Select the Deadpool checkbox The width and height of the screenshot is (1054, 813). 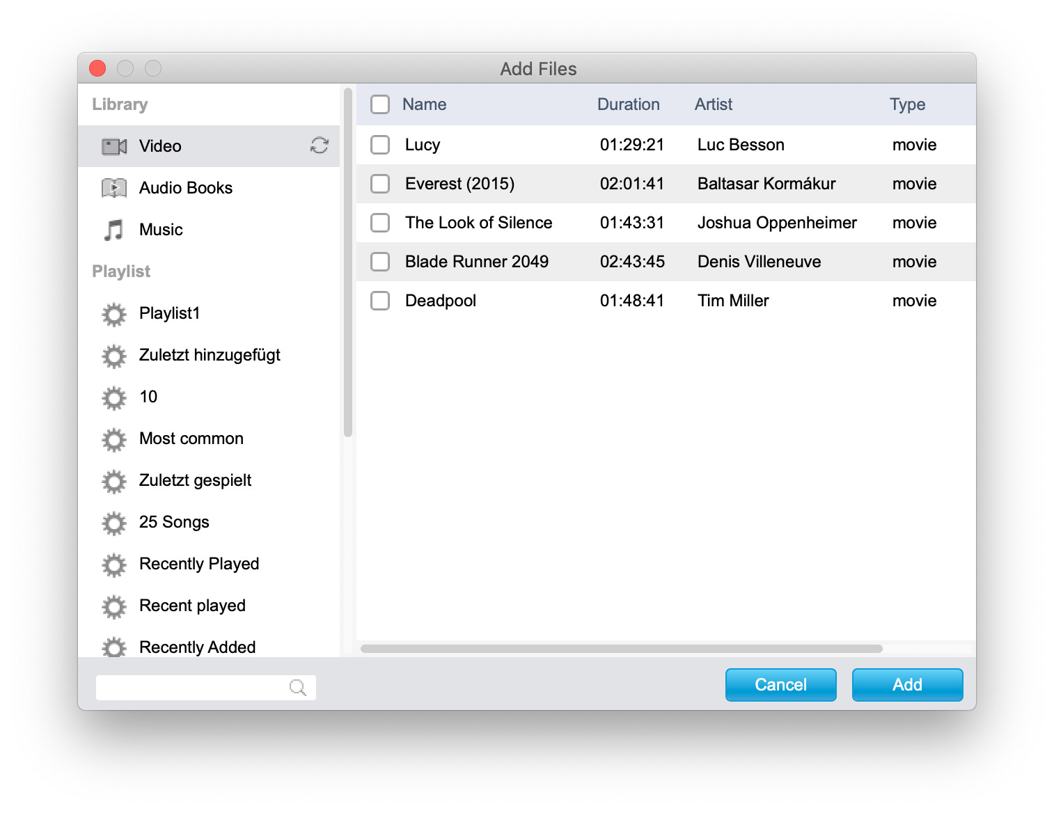click(x=380, y=301)
